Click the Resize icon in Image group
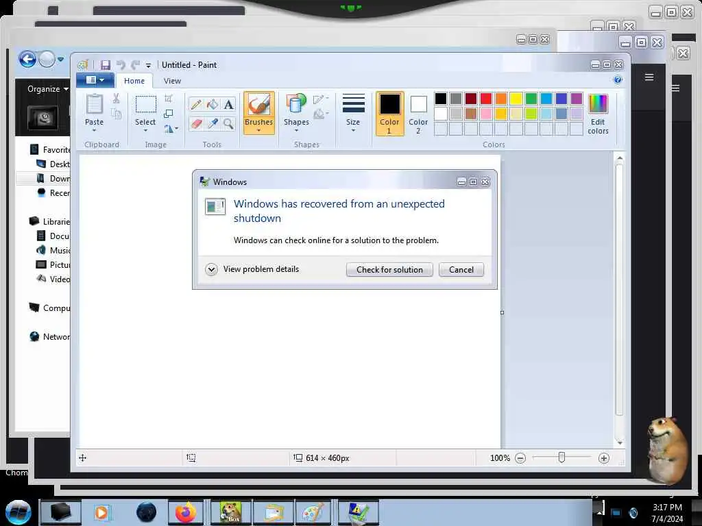 (169, 114)
